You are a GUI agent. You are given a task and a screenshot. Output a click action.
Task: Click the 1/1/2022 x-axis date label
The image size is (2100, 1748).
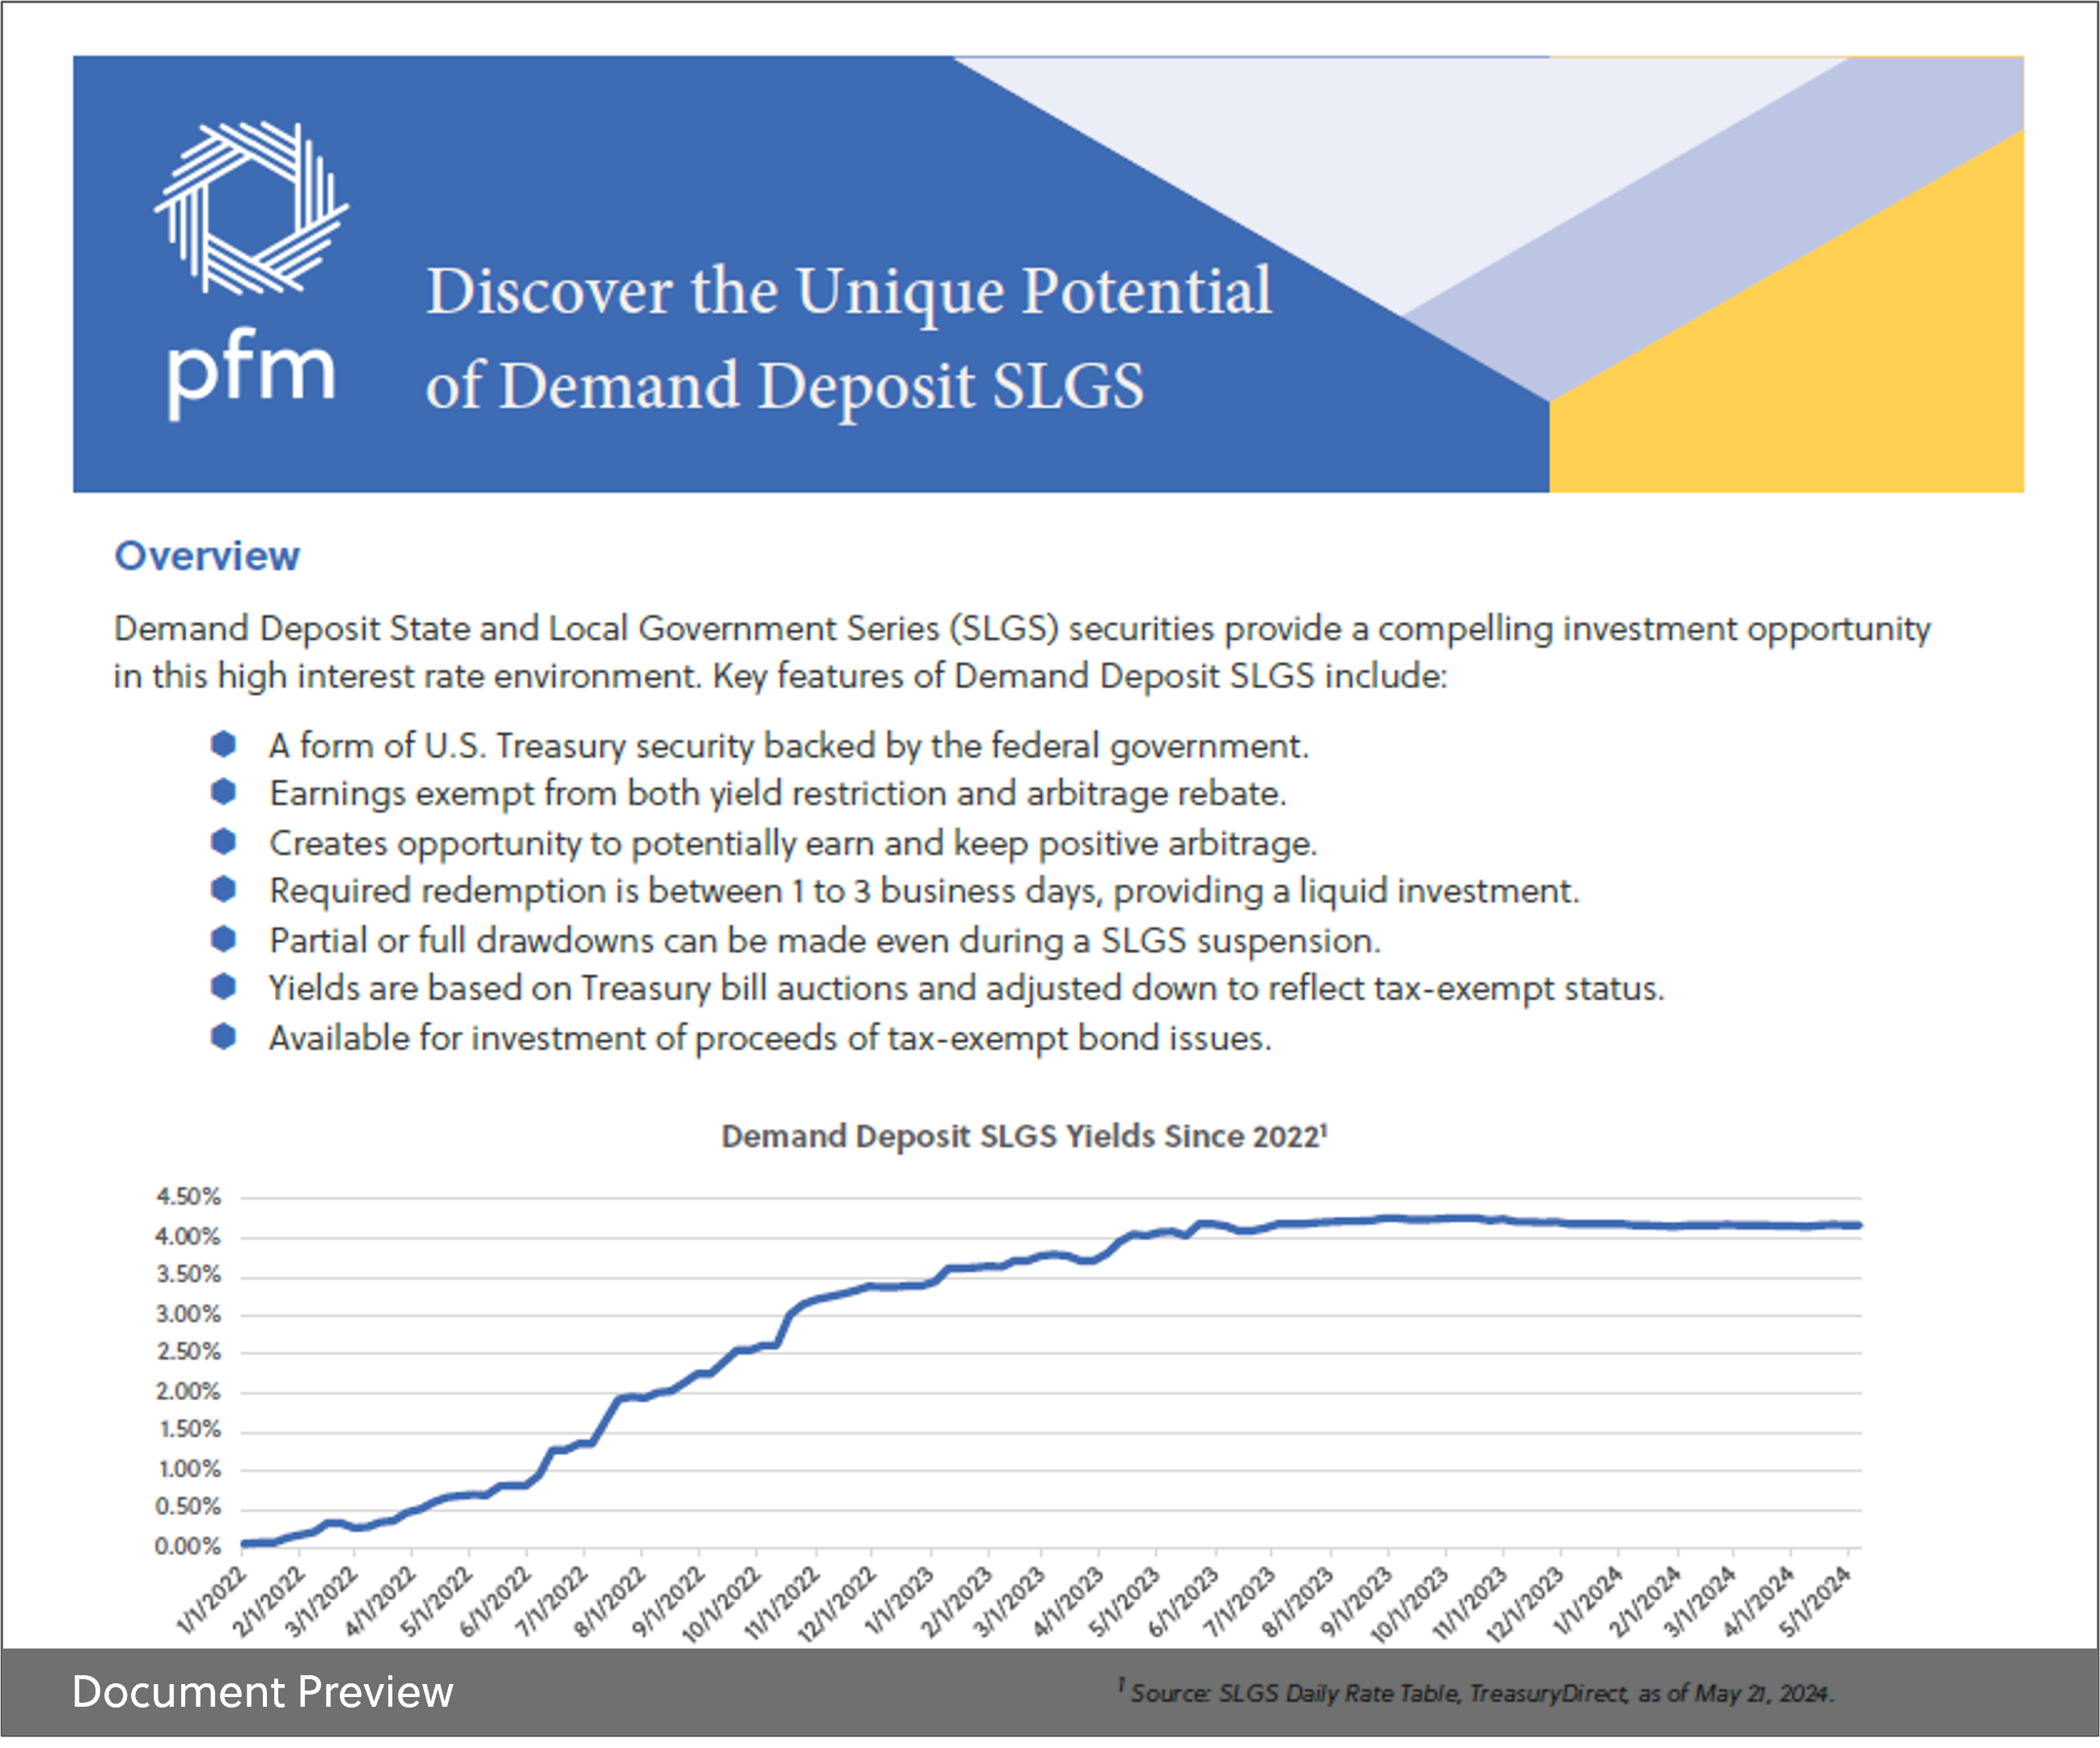pos(212,1600)
